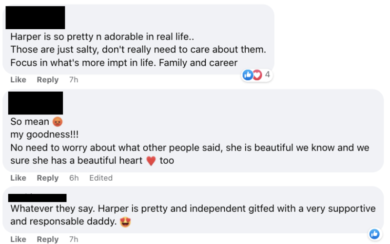This screenshot has height=244, width=390.
Task: View edit history via the Edited label
Action: (101, 178)
